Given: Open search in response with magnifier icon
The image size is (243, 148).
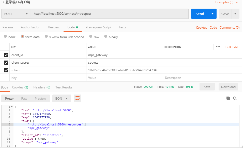Looking at the screenshot, I should coord(235,98).
